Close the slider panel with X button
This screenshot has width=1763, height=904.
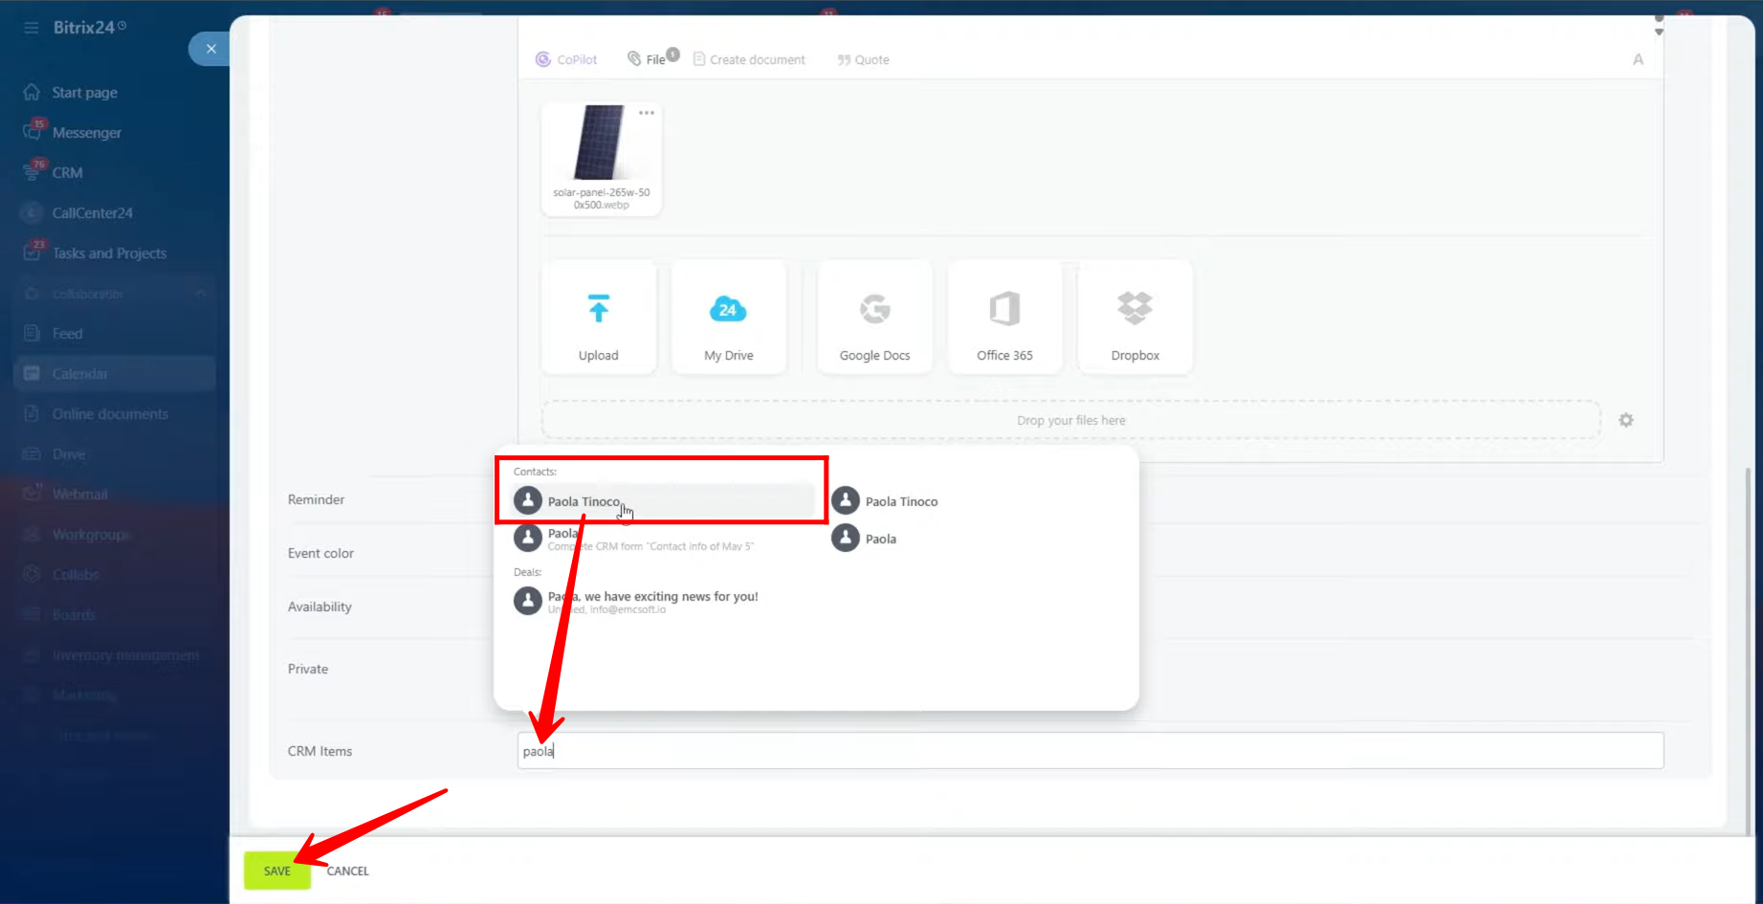210,49
